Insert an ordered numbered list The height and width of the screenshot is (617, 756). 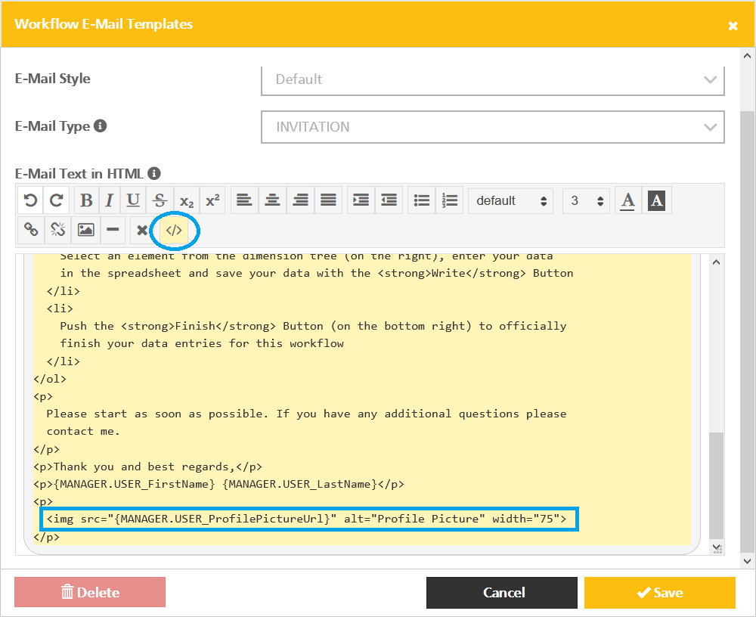point(450,200)
